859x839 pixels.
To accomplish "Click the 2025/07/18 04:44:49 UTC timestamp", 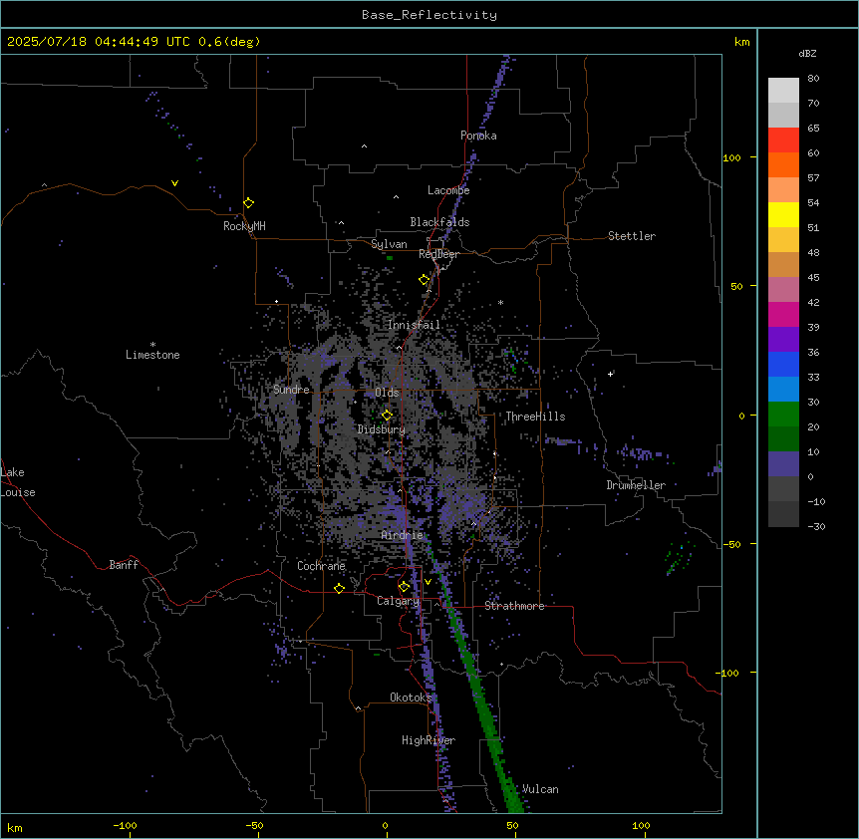I will 99,42.
